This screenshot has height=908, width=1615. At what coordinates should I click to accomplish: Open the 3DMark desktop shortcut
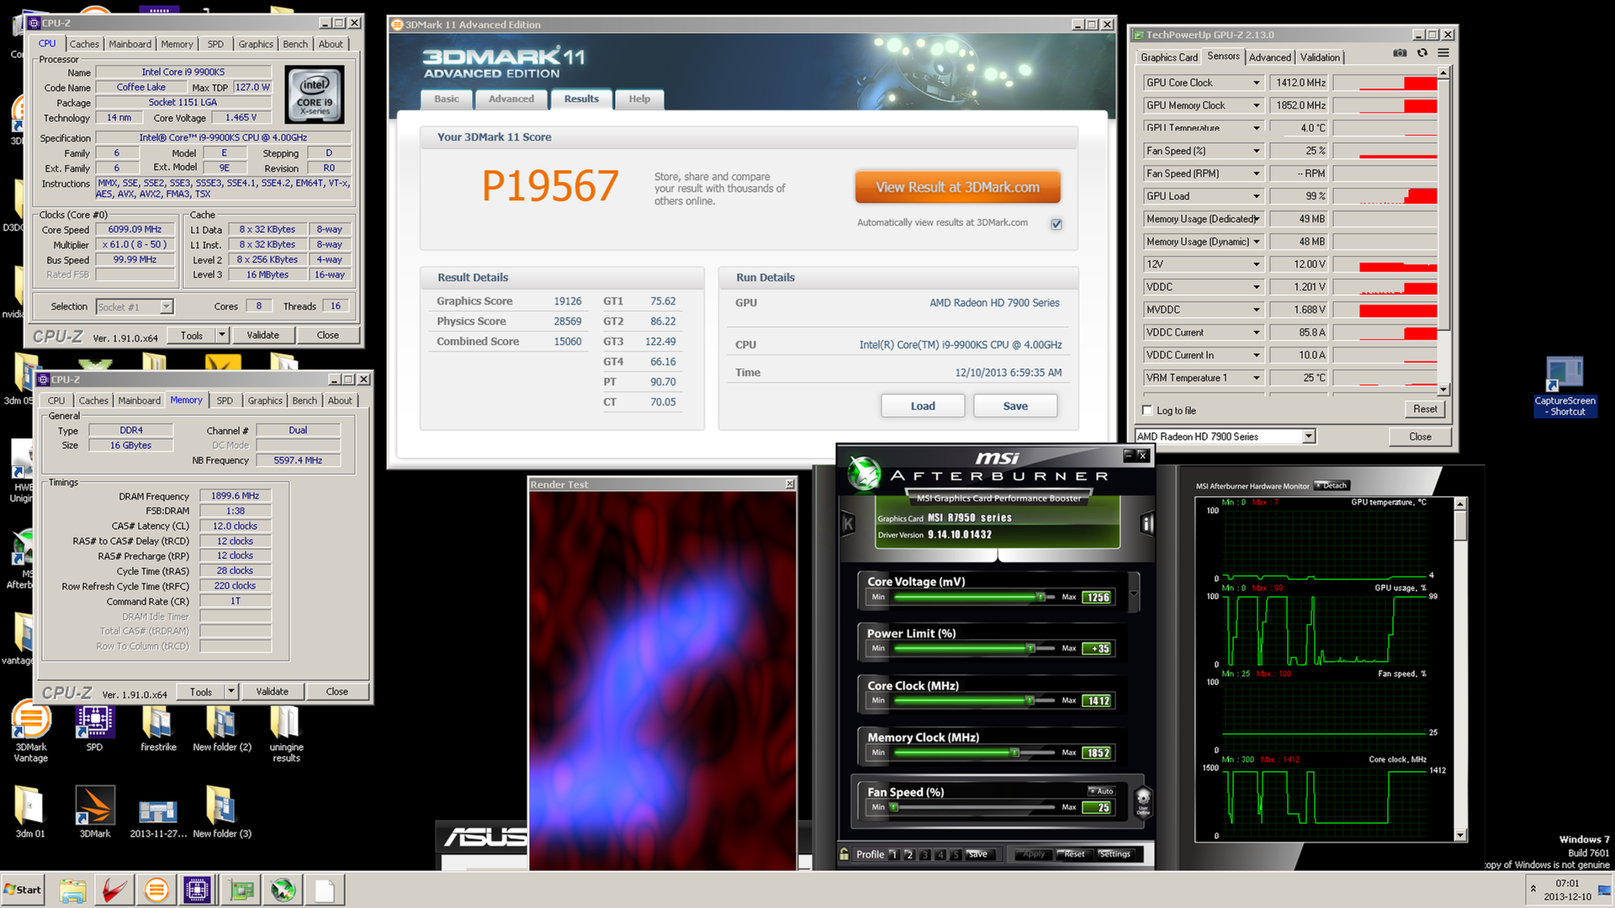(94, 811)
